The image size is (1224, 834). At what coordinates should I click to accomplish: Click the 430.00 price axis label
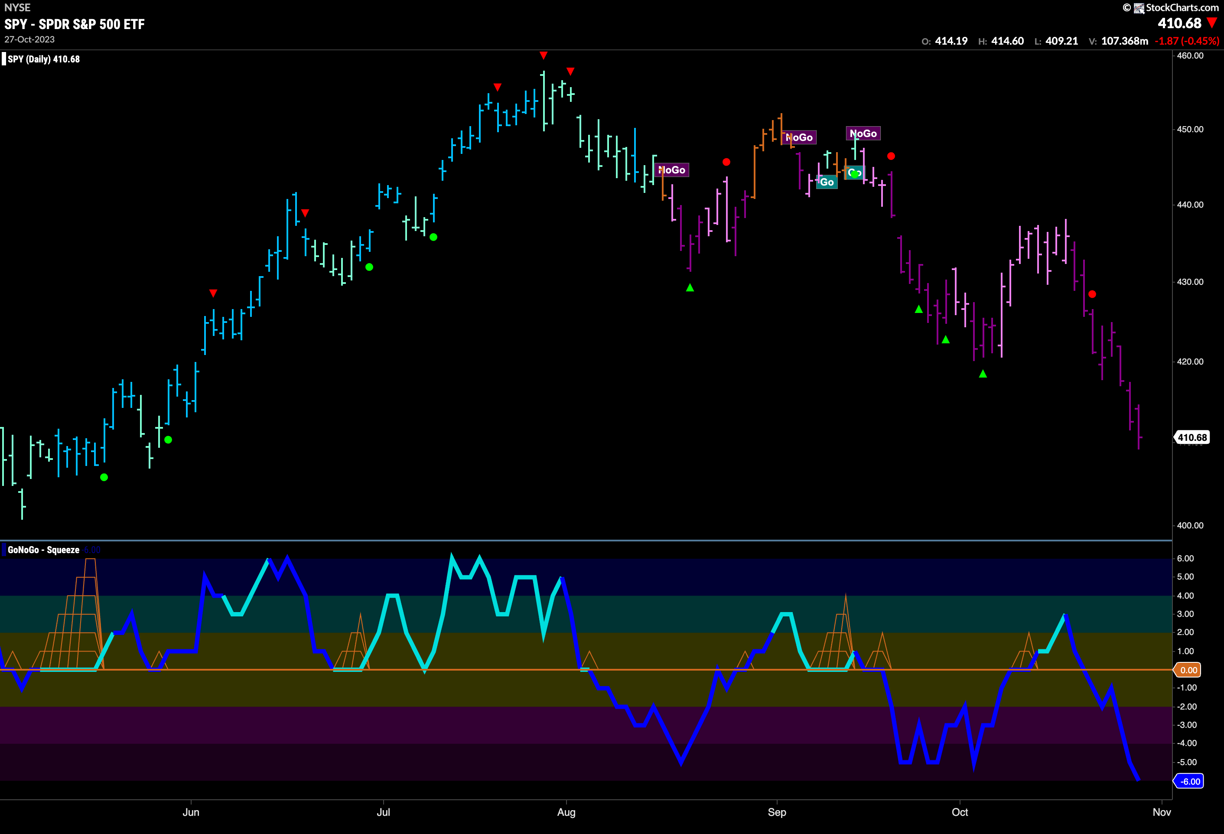(x=1190, y=282)
